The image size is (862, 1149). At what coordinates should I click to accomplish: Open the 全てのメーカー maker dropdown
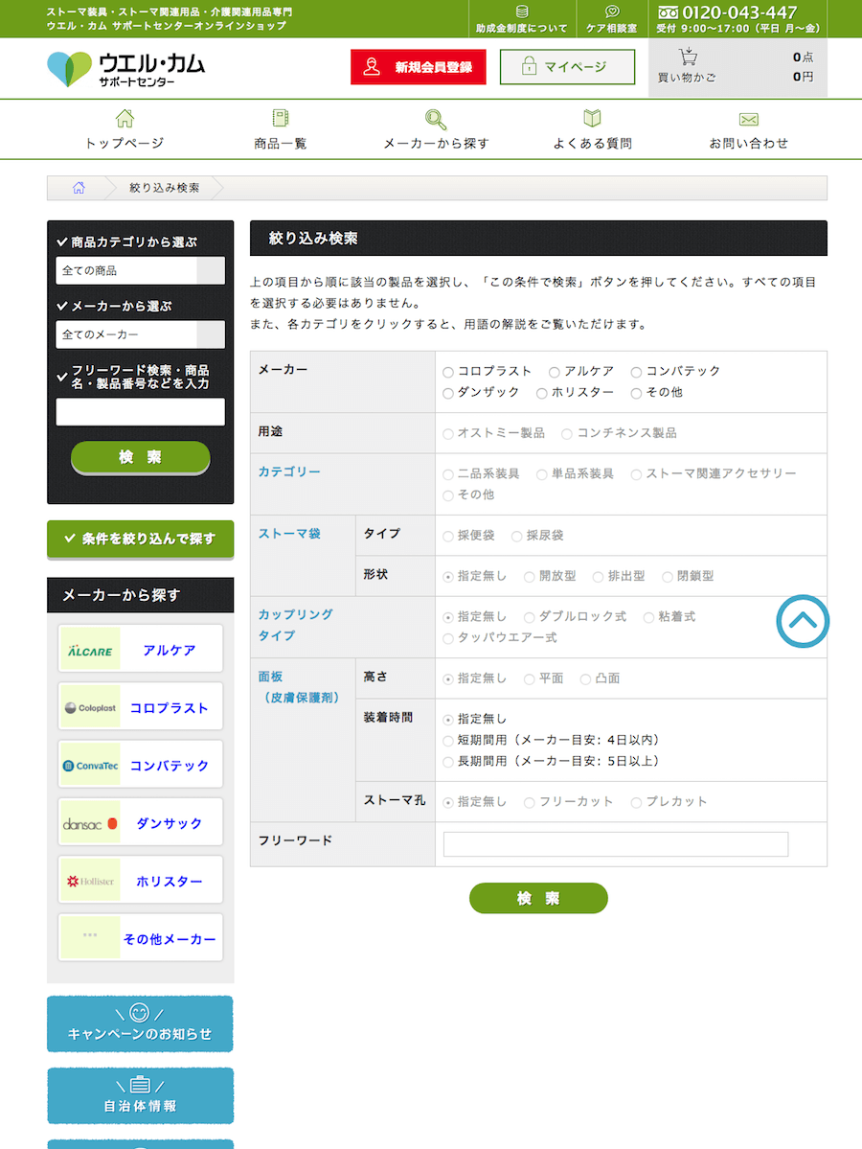click(x=141, y=334)
